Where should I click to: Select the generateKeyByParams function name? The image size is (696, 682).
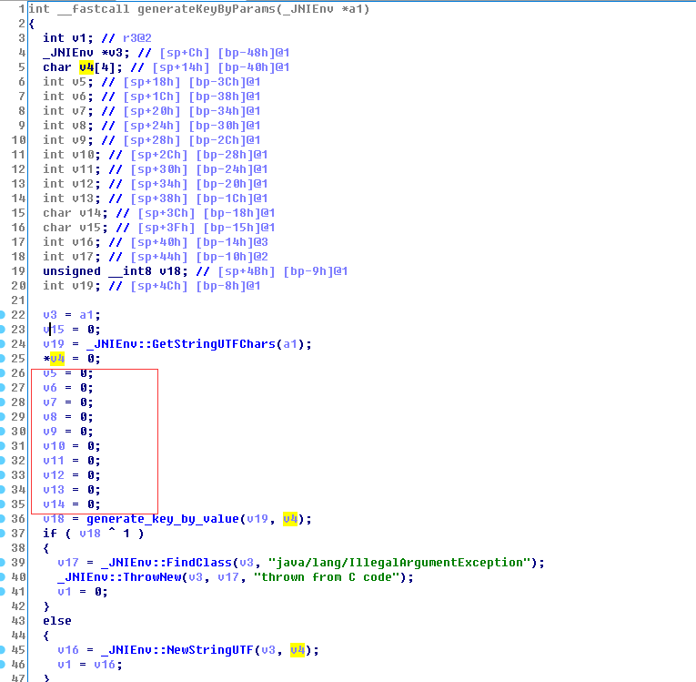click(207, 9)
